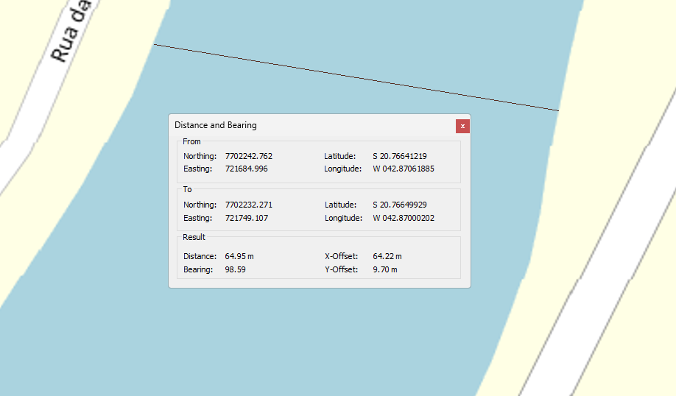Click the Distance value 64.95 m
Image resolution: width=676 pixels, height=396 pixels.
(x=239, y=256)
